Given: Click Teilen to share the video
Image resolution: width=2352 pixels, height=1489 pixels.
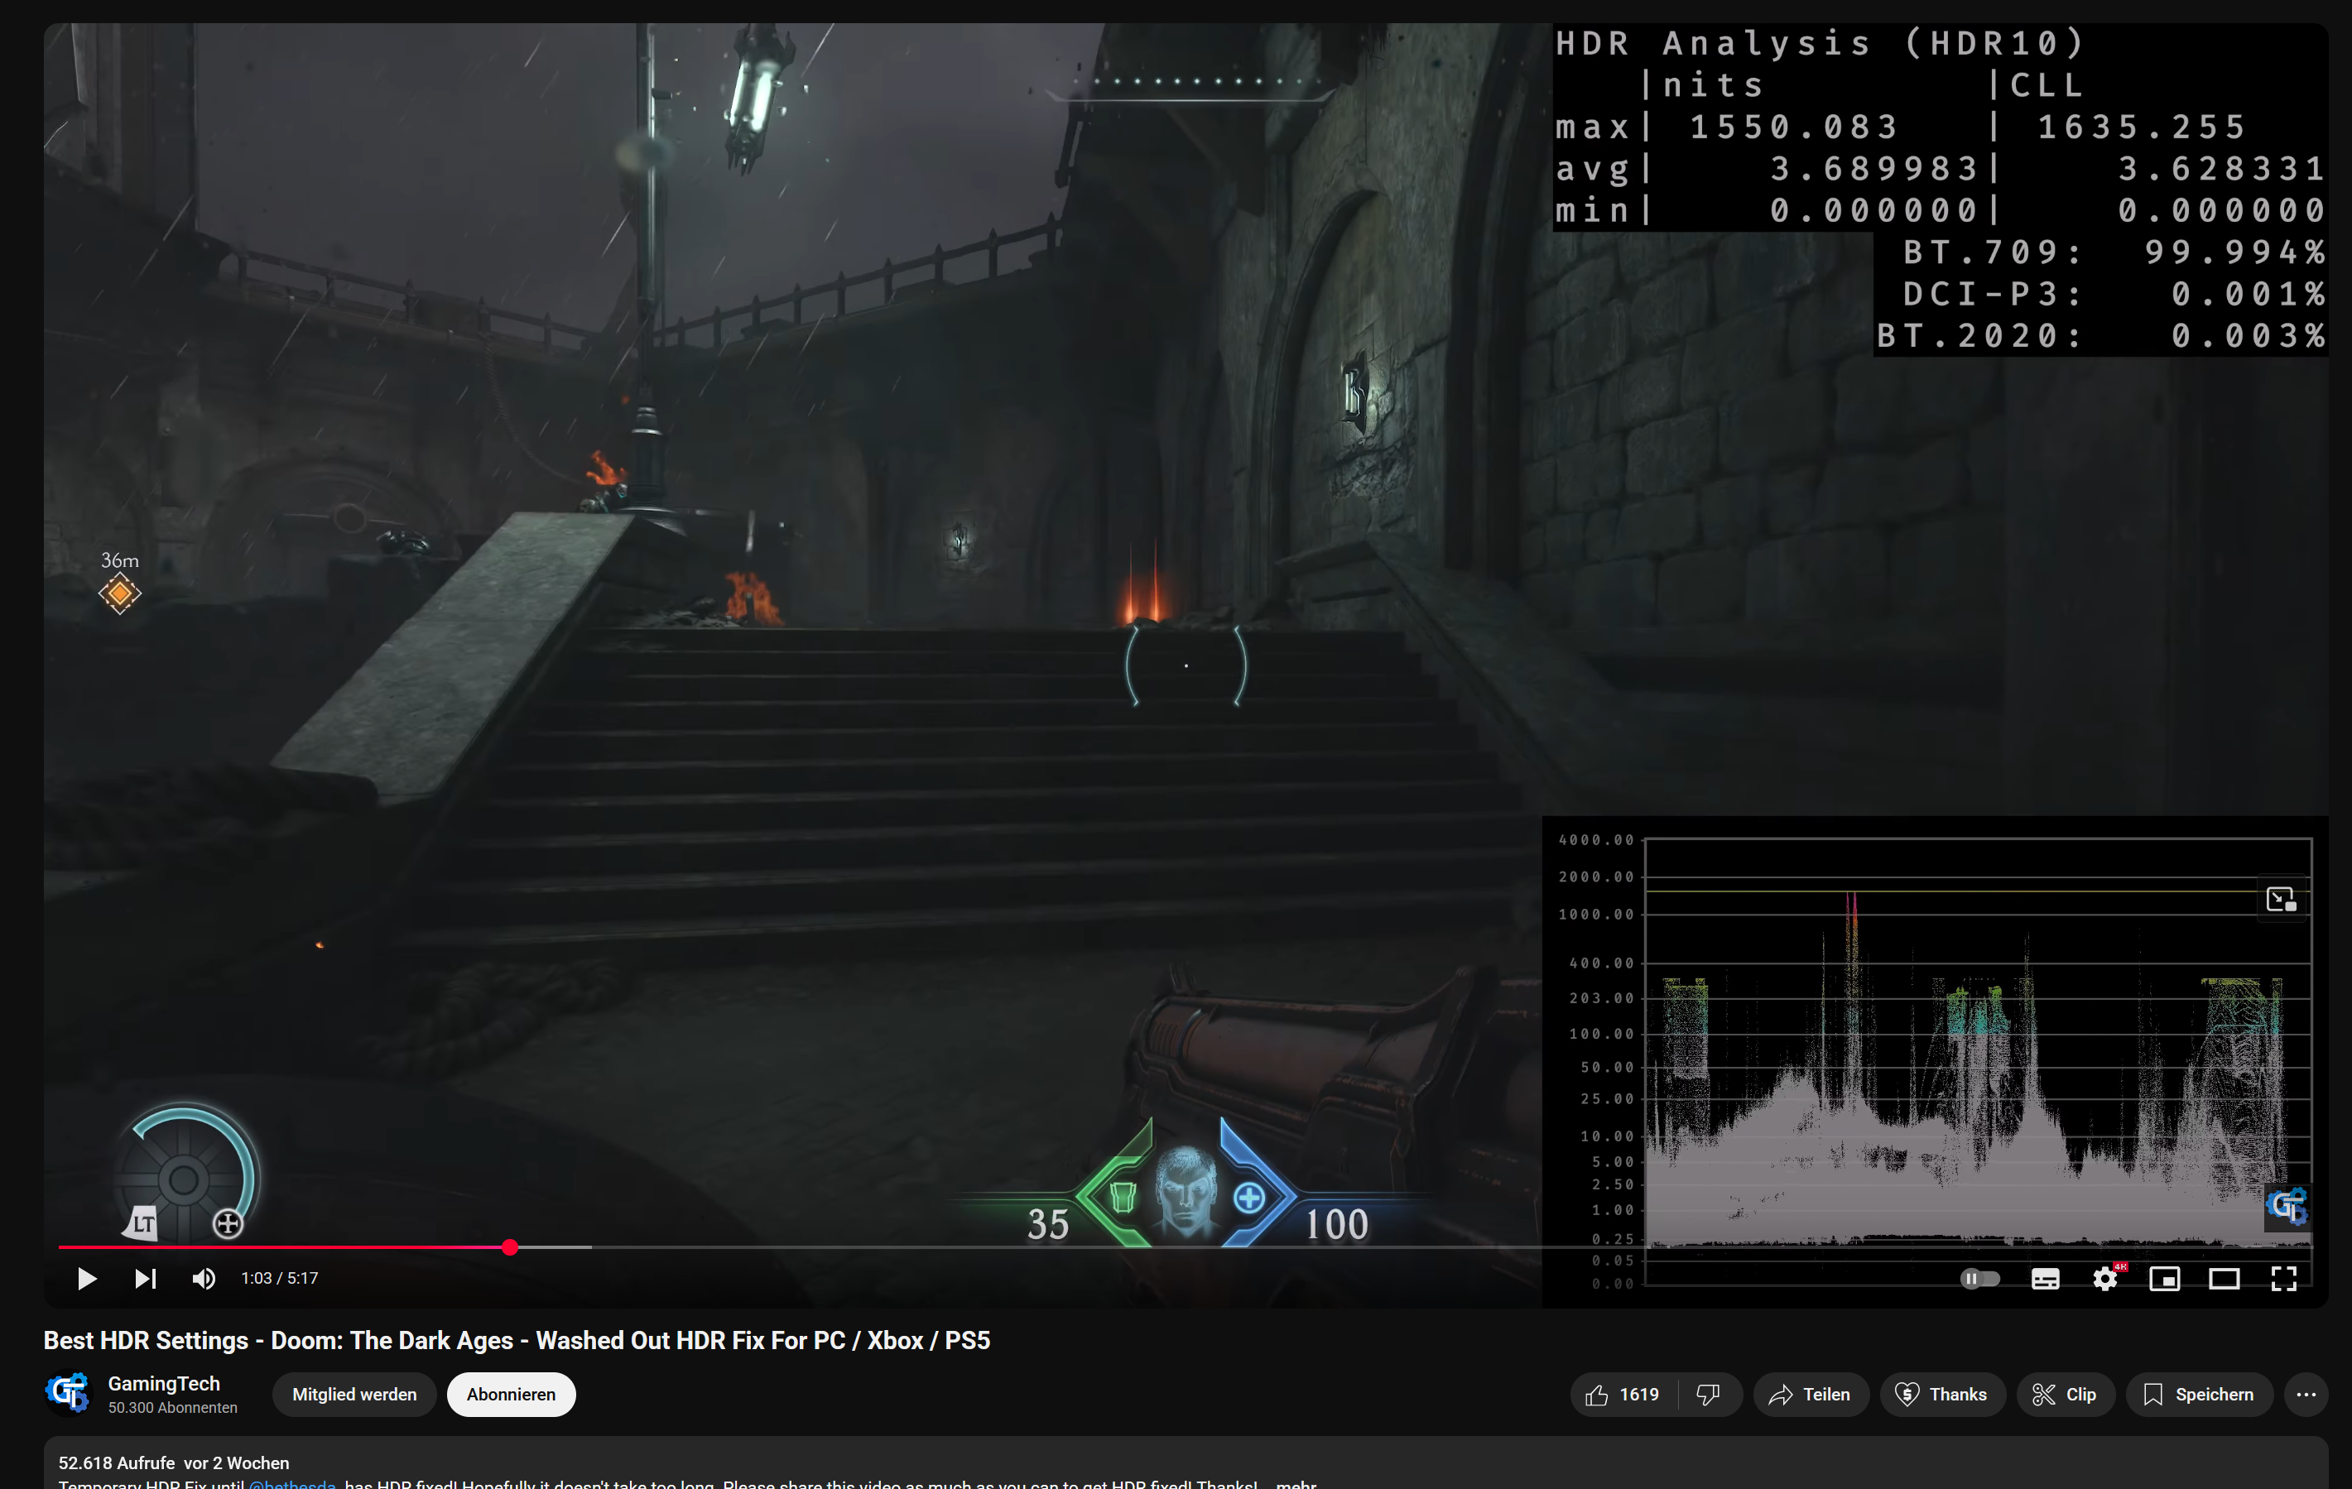Looking at the screenshot, I should click(x=1811, y=1395).
